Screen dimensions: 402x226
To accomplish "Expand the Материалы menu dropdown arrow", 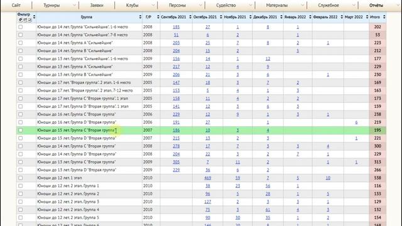I will 302,5.
